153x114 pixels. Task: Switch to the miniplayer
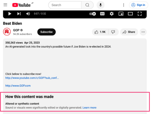[121, 14]
